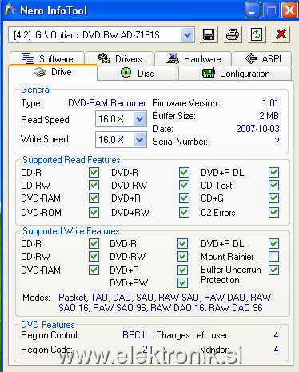
Task: Toggle DVD+R DL read feature checkbox
Action: pyautogui.click(x=273, y=173)
